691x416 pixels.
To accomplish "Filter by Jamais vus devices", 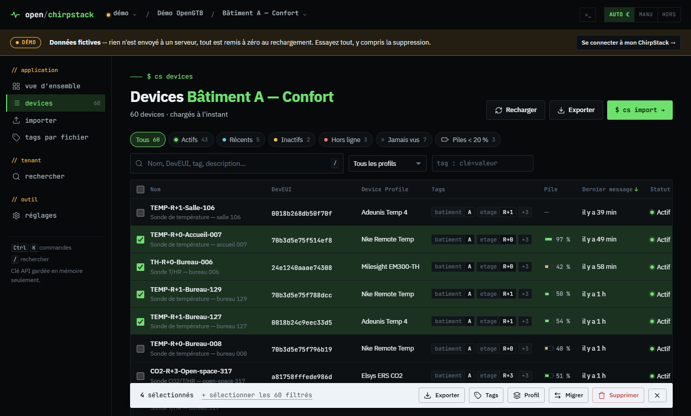I will [x=404, y=140].
